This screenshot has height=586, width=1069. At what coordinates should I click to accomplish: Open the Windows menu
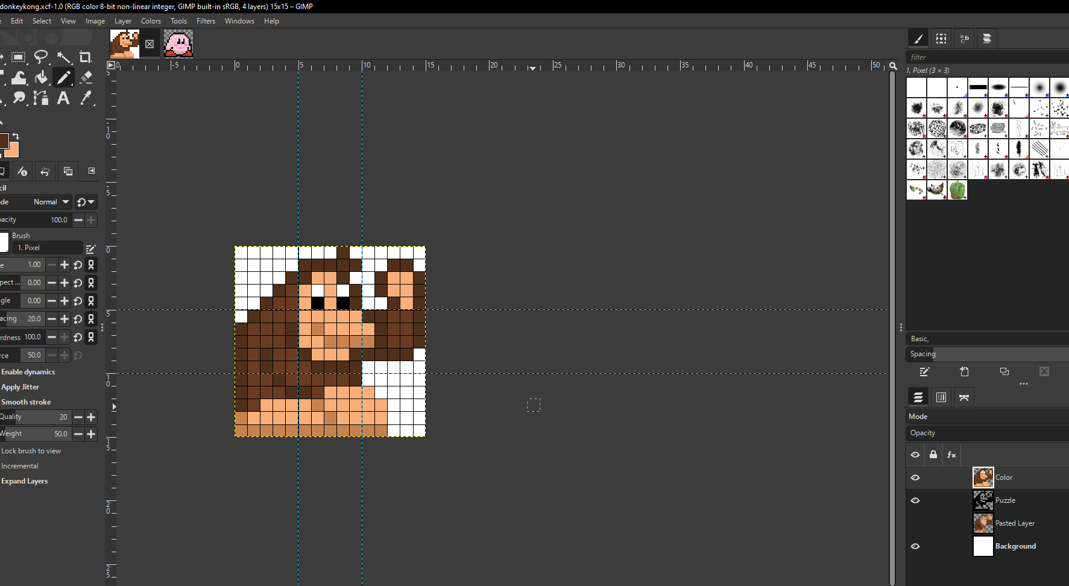pyautogui.click(x=239, y=21)
